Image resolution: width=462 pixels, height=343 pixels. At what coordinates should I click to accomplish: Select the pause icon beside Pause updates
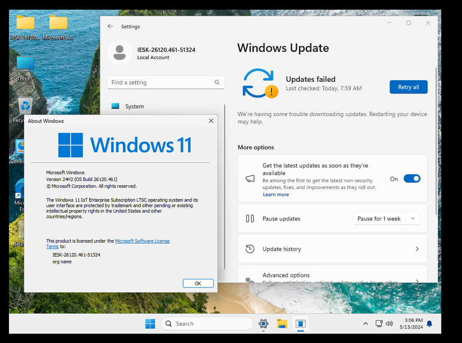(250, 219)
